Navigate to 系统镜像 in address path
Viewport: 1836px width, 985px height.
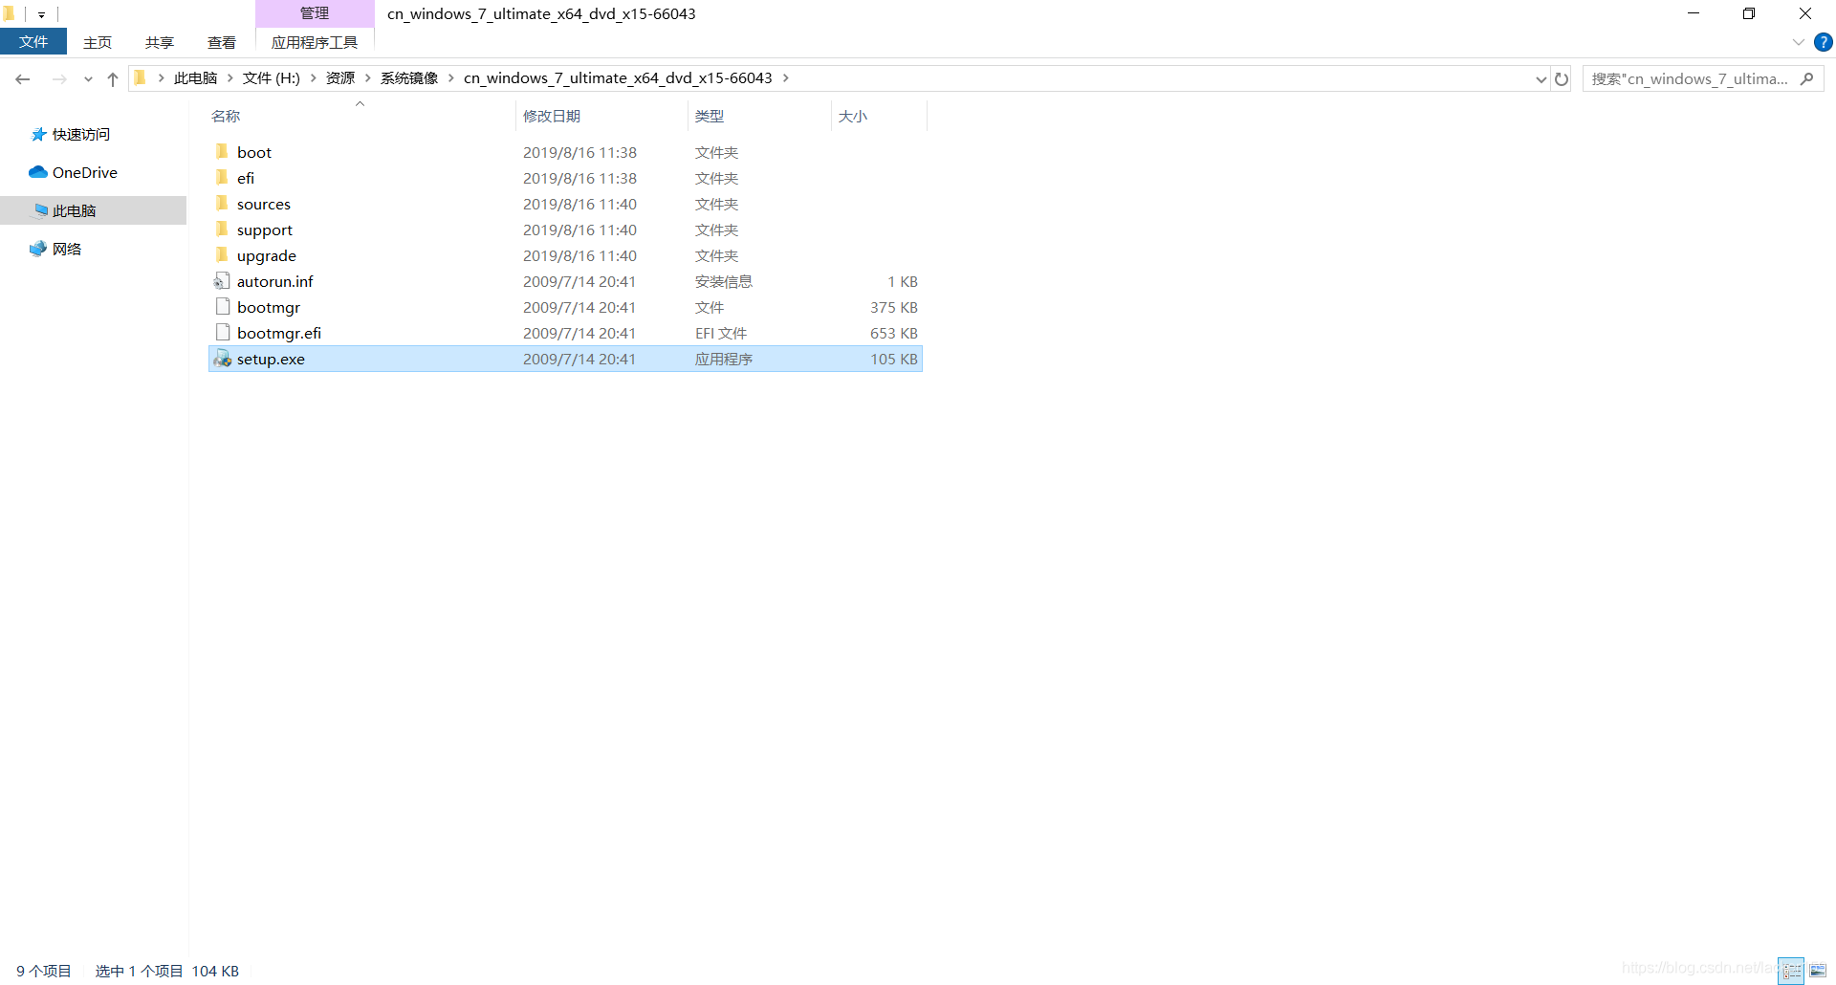(x=409, y=78)
